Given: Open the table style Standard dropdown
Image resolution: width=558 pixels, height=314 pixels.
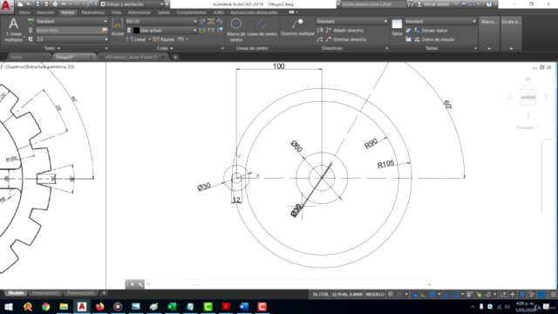Looking at the screenshot, I should click(440, 21).
